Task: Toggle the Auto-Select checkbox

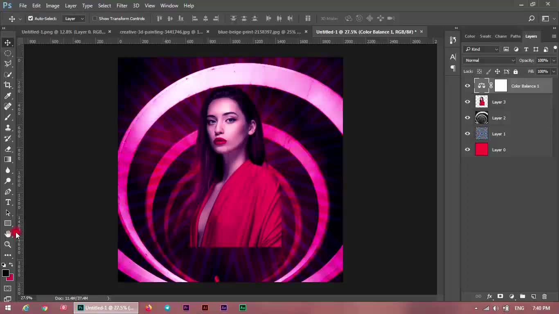Action: 30,18
